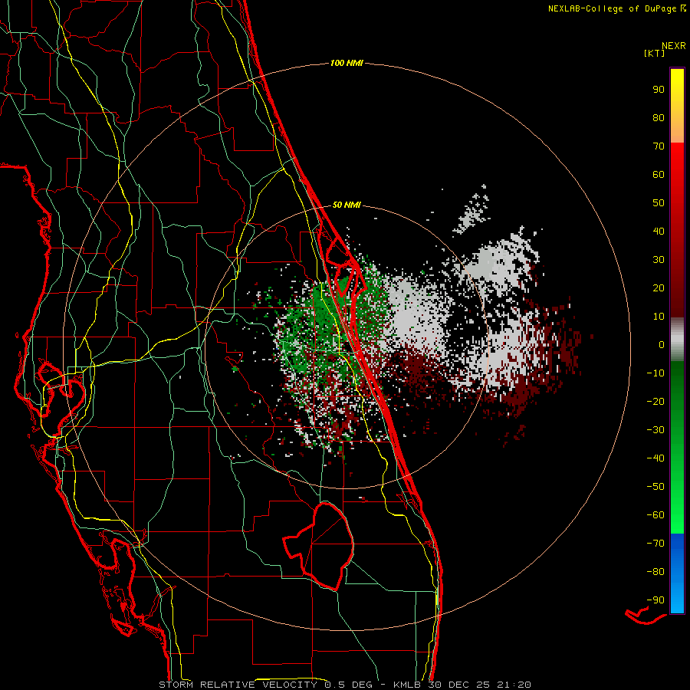The image size is (690, 690).
Task: Click the gray zero-velocity segment of color bar
Action: pyautogui.click(x=677, y=340)
